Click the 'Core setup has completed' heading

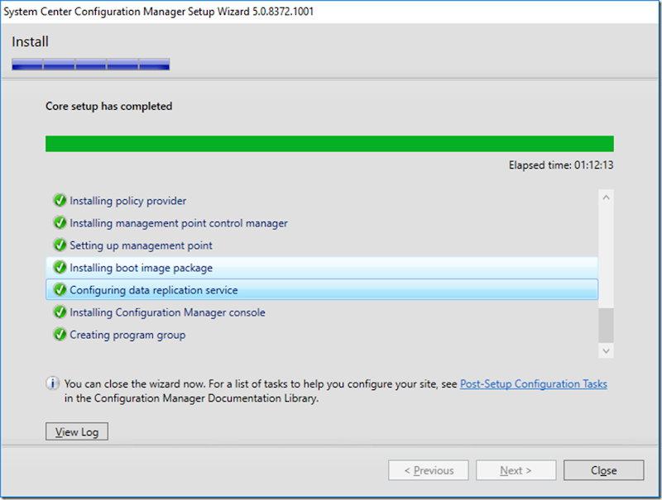tap(109, 106)
